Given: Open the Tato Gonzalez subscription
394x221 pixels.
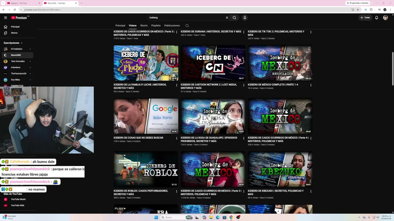Looking at the screenshot, I should [18, 61].
